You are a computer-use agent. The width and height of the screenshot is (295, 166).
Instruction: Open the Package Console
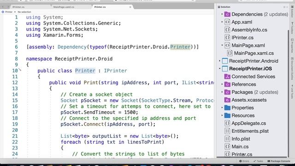point(278,161)
